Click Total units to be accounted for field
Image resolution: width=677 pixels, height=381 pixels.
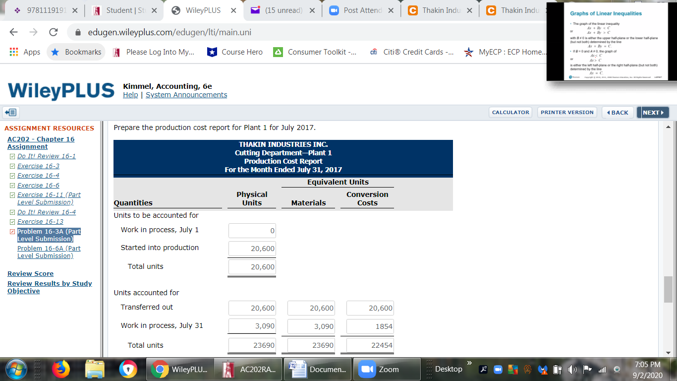[x=252, y=267]
